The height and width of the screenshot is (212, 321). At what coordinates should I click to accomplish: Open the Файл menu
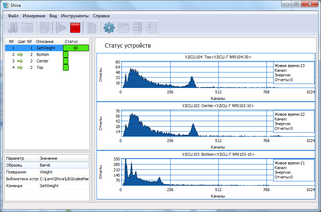coord(13,16)
